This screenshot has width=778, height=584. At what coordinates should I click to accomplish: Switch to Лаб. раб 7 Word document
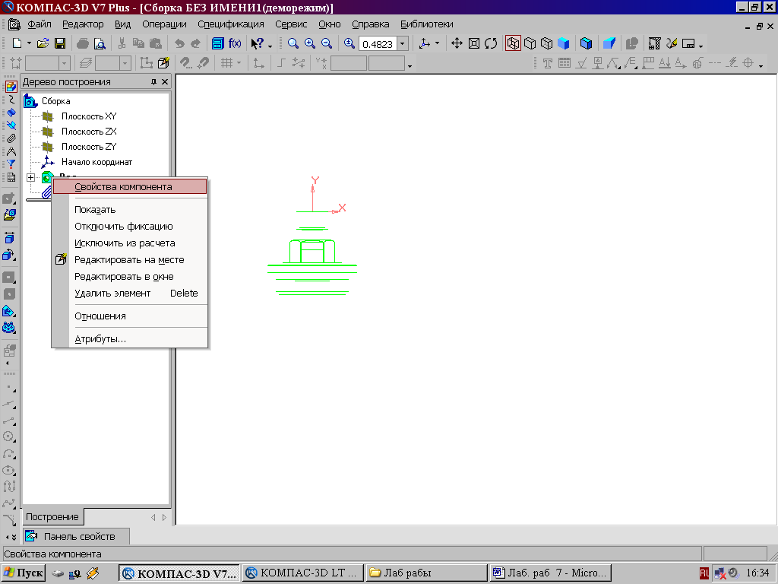[550, 573]
